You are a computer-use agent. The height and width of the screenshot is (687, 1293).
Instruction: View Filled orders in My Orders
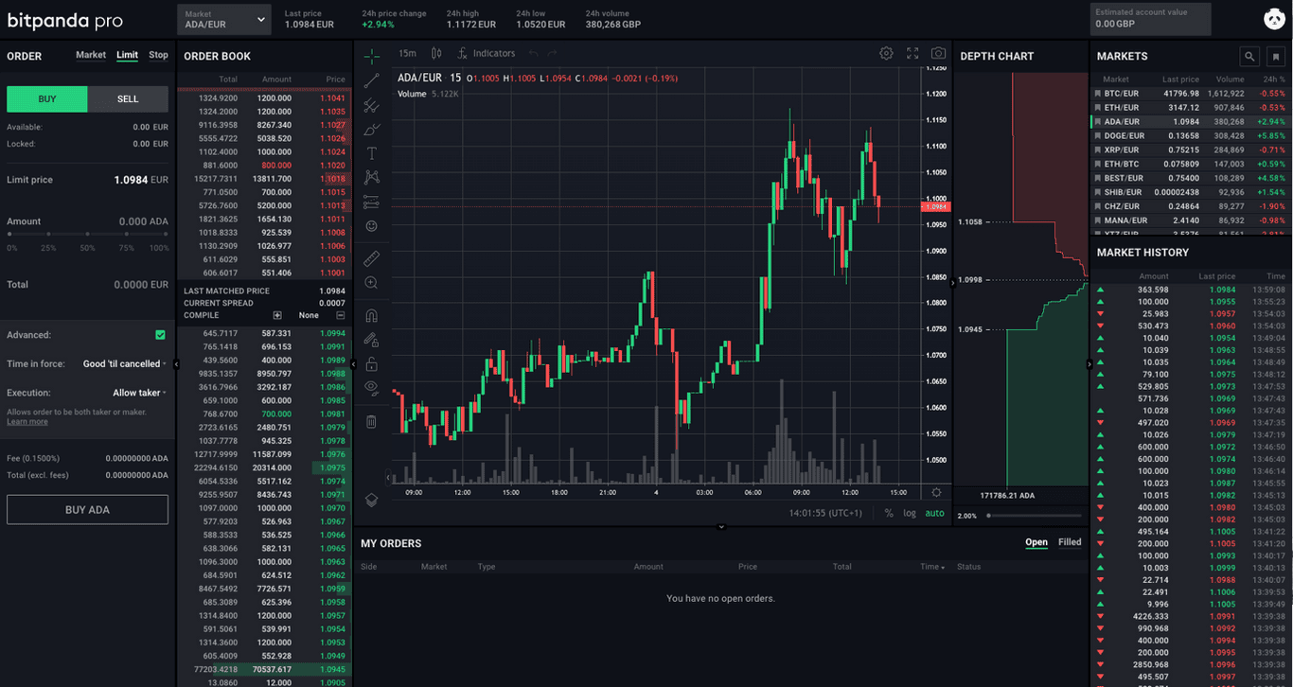click(1069, 542)
